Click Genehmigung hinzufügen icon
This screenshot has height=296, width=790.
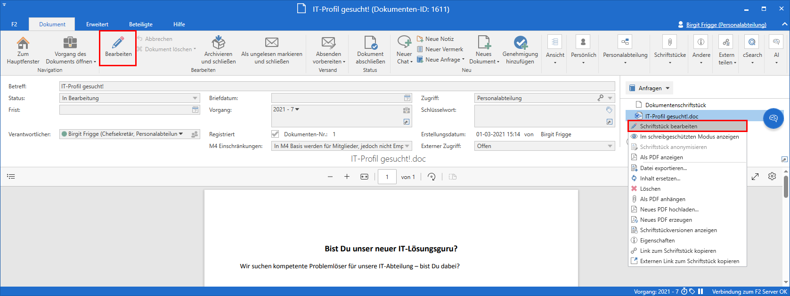coord(520,43)
